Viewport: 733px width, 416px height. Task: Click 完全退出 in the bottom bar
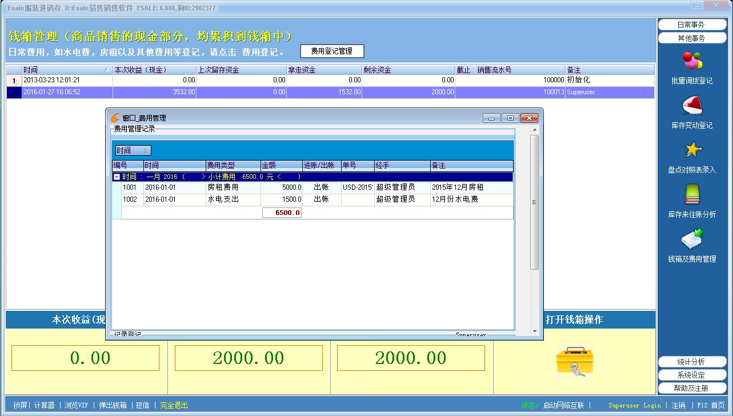tap(174, 405)
